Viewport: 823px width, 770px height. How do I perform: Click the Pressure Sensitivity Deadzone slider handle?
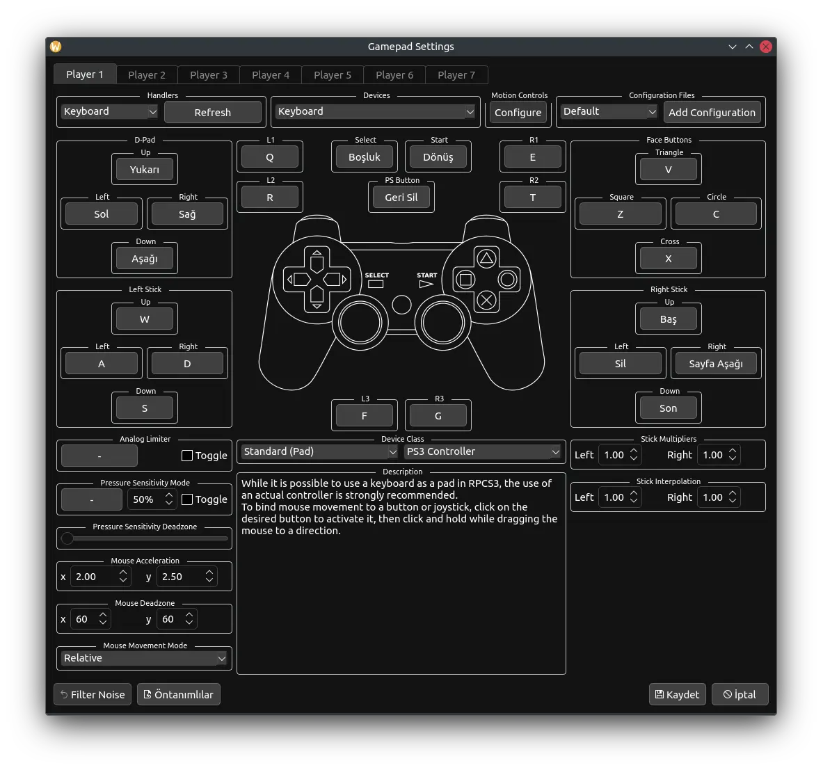[67, 538]
